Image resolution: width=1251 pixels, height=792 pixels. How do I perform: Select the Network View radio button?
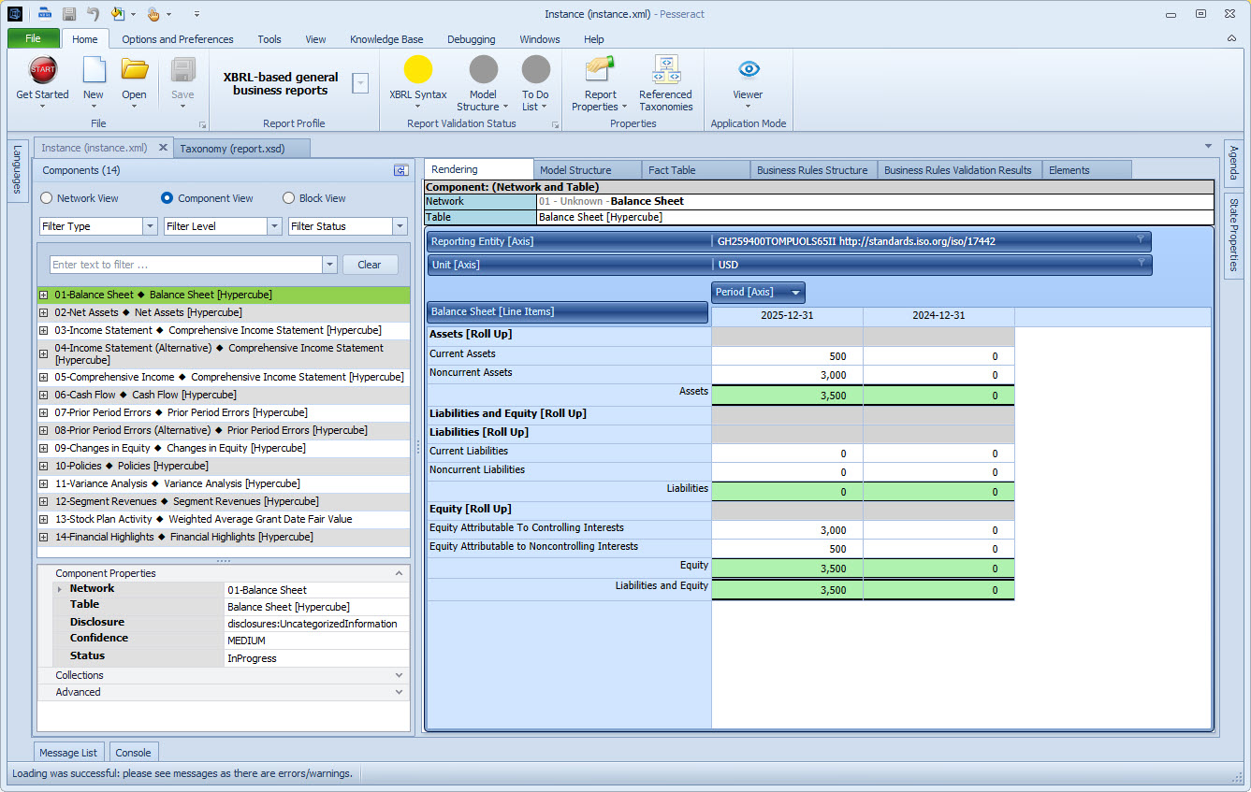47,198
